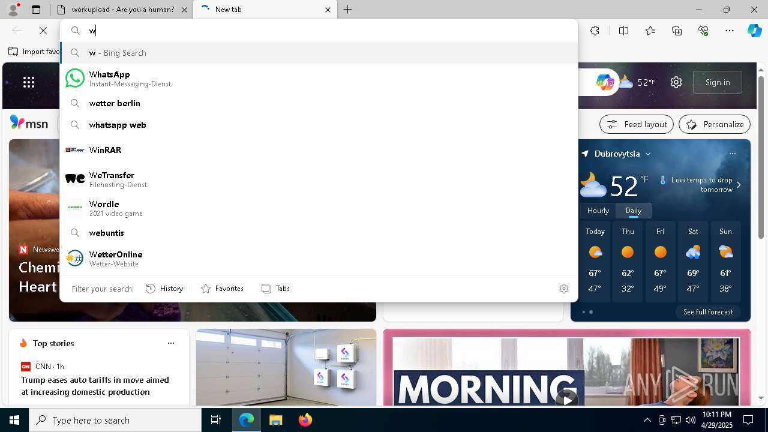
Task: Open MSN page settings gear
Action: pos(676,82)
